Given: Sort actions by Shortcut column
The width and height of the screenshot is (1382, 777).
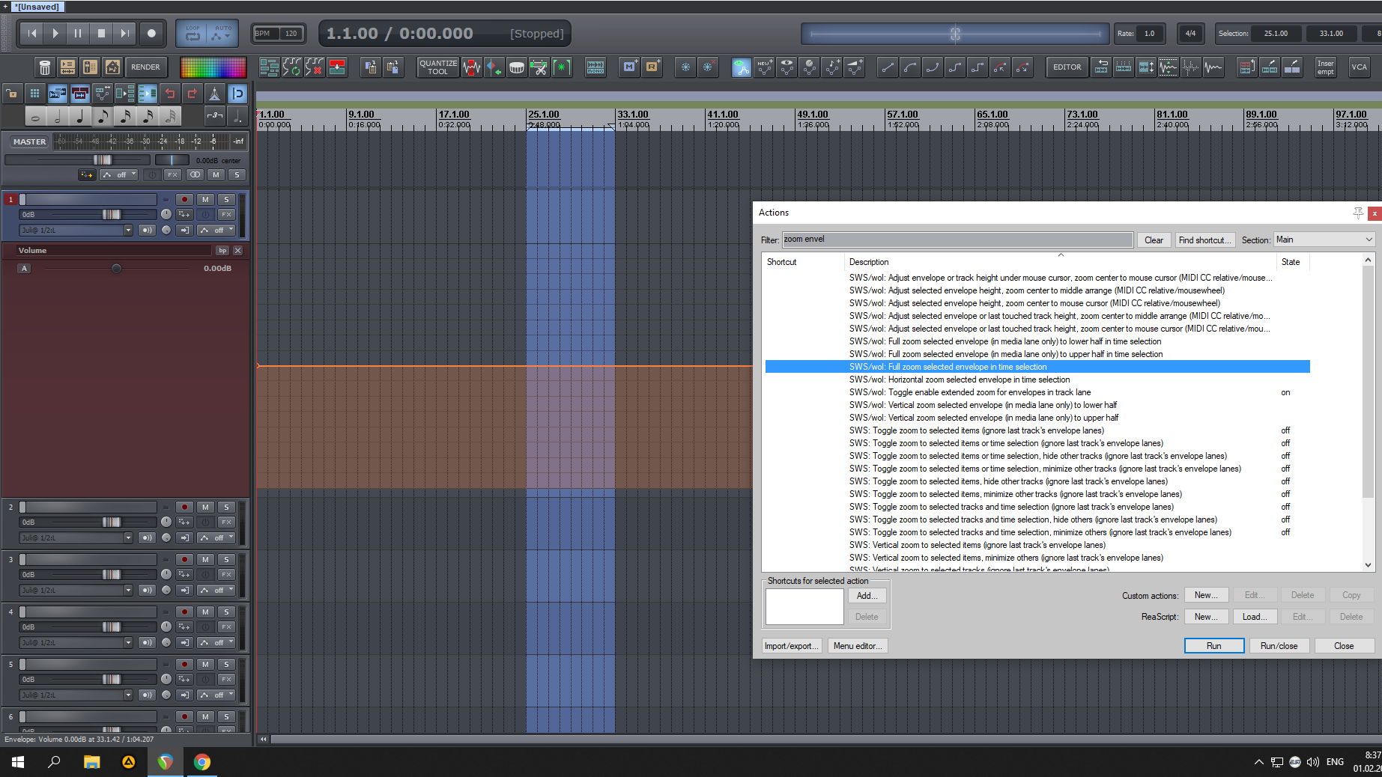Looking at the screenshot, I should pos(804,262).
